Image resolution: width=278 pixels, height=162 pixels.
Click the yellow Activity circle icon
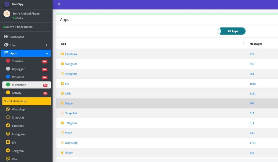coord(8,93)
